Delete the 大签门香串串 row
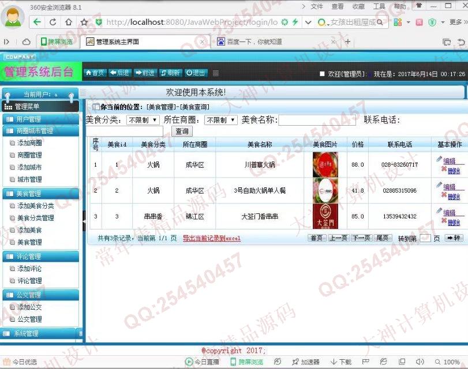Screen dimensions: 468x369 [x=454, y=223]
